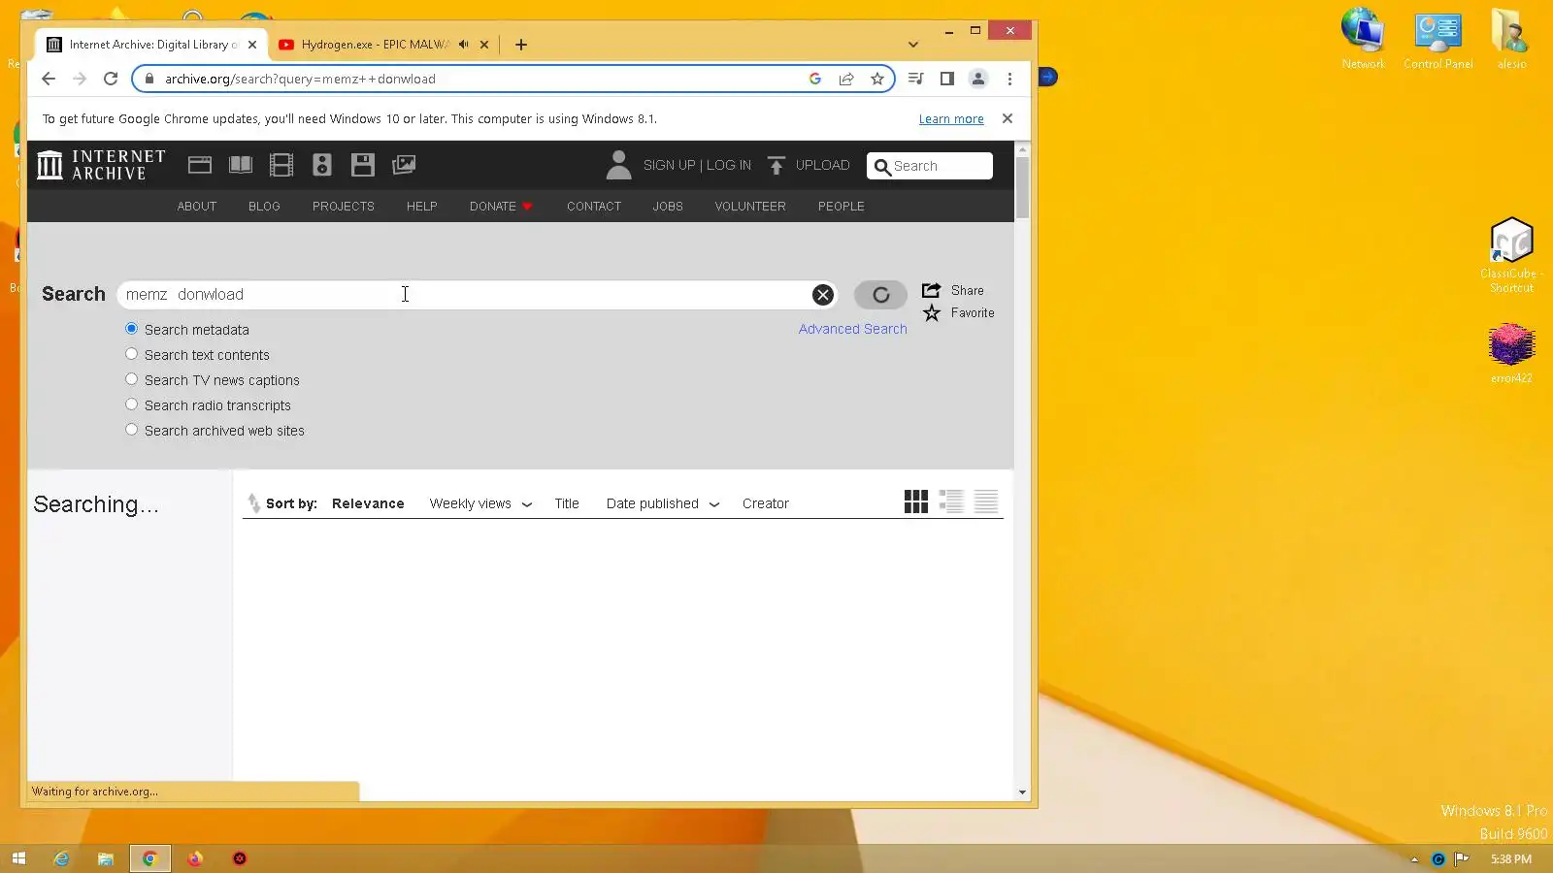Share this page from address bar
The image size is (1553, 873).
(x=846, y=80)
